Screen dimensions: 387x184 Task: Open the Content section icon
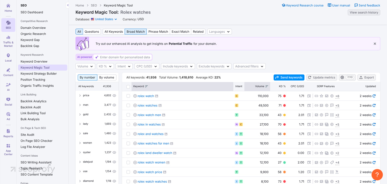click(8, 73)
